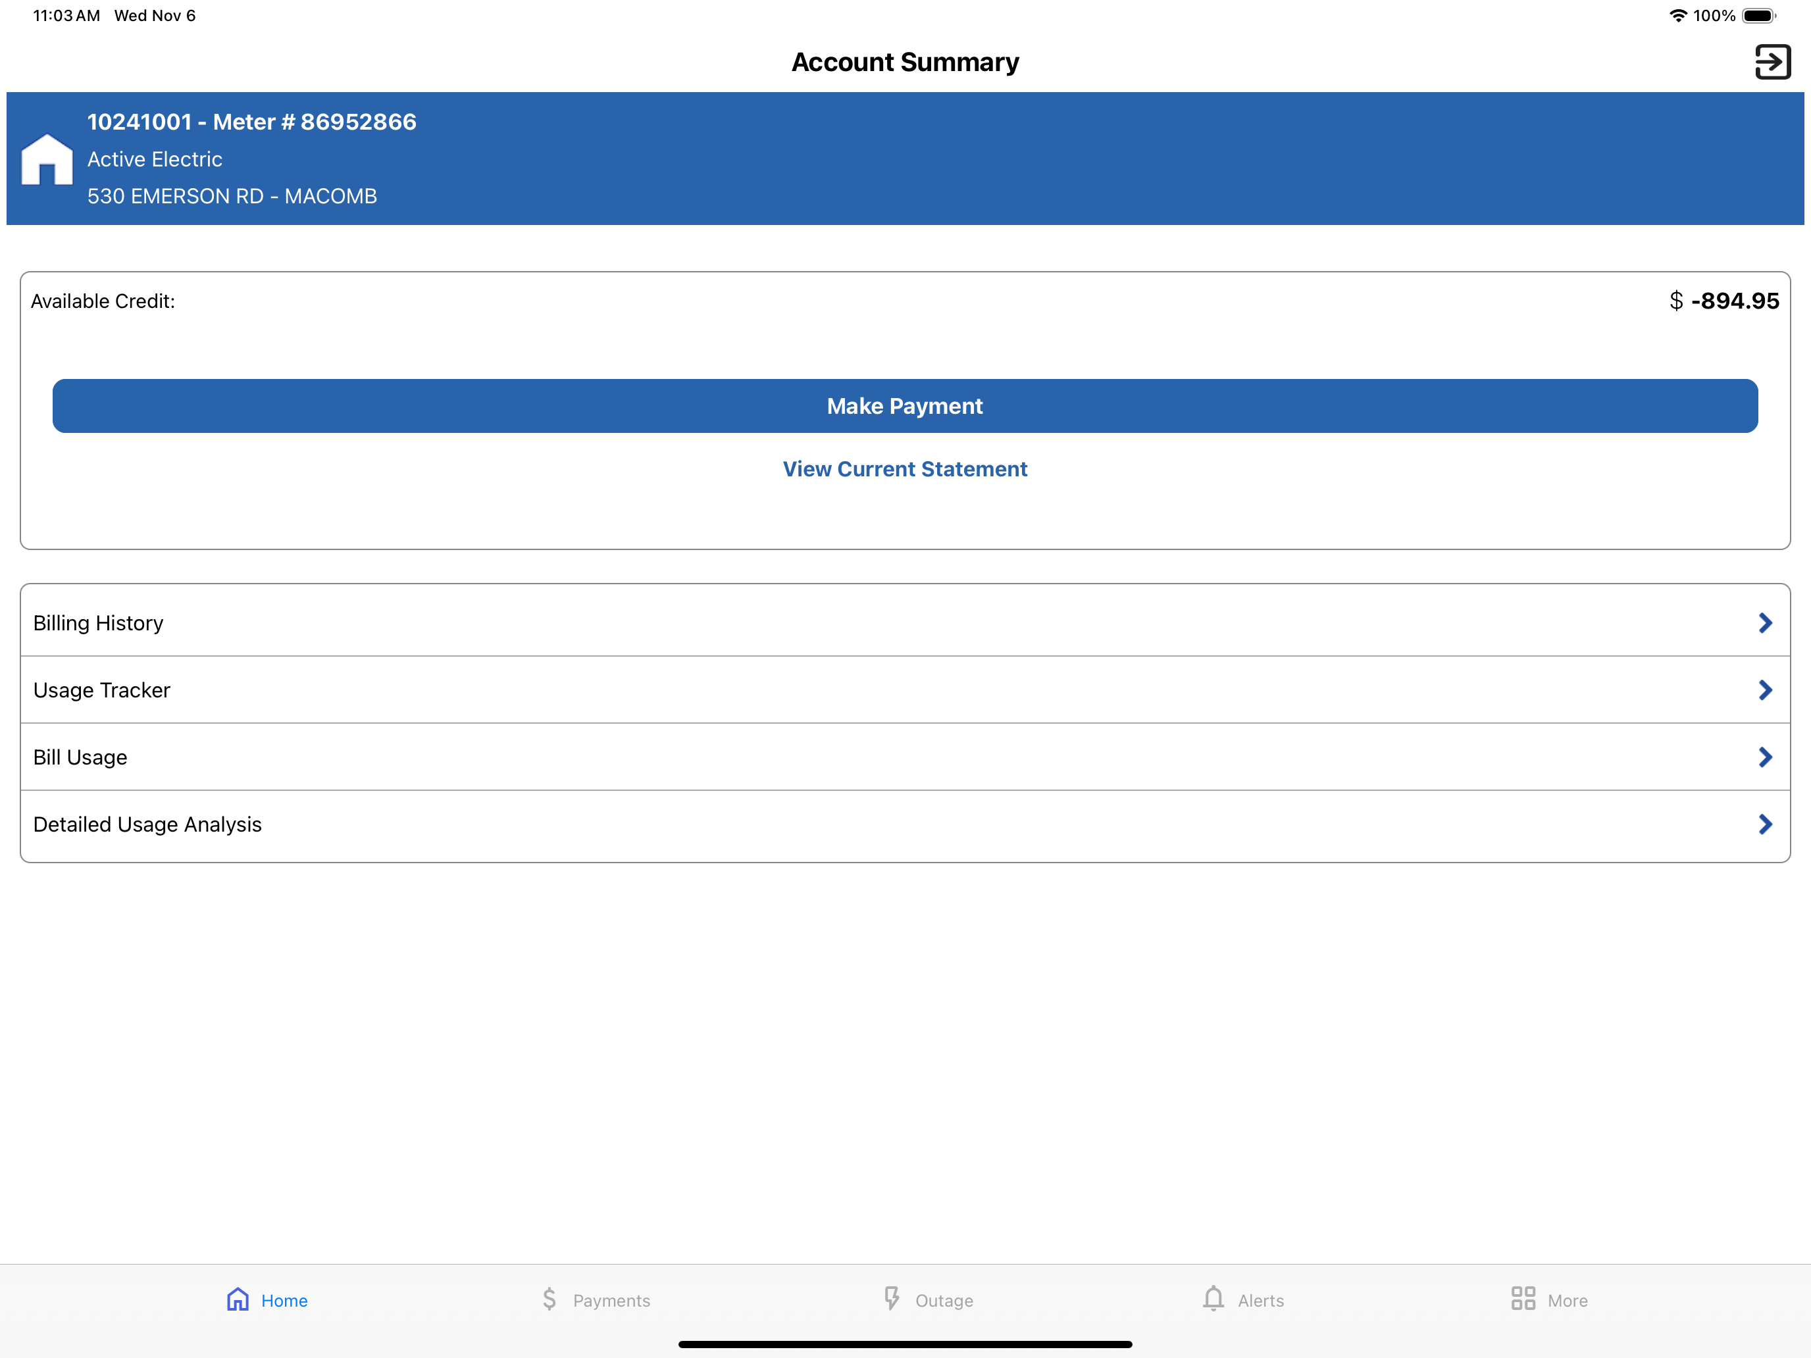
Task: Select account 10241001 - Meter # 86952866 heading
Action: (252, 122)
